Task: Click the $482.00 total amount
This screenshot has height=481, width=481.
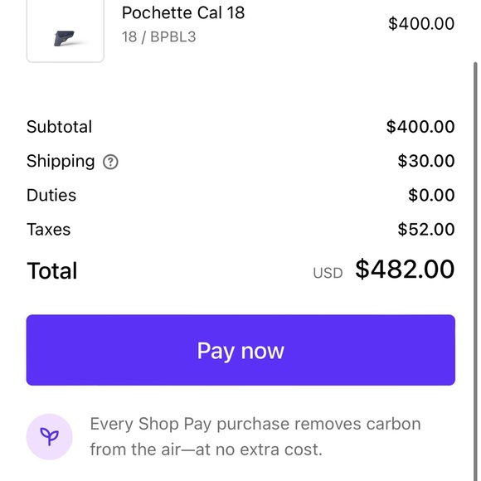Action: 405,269
